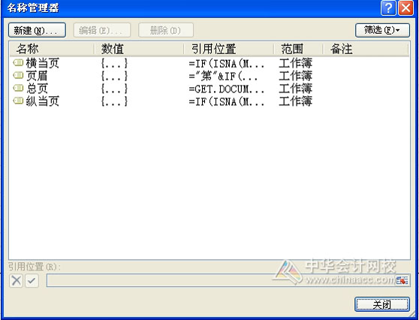419x320 pixels.
Task: Sort by the 数值 column header
Action: coord(139,49)
